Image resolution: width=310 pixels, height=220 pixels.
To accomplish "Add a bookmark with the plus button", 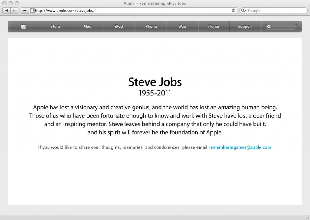I will pos(25,11).
